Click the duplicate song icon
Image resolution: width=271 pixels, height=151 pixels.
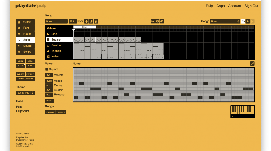(91, 21)
